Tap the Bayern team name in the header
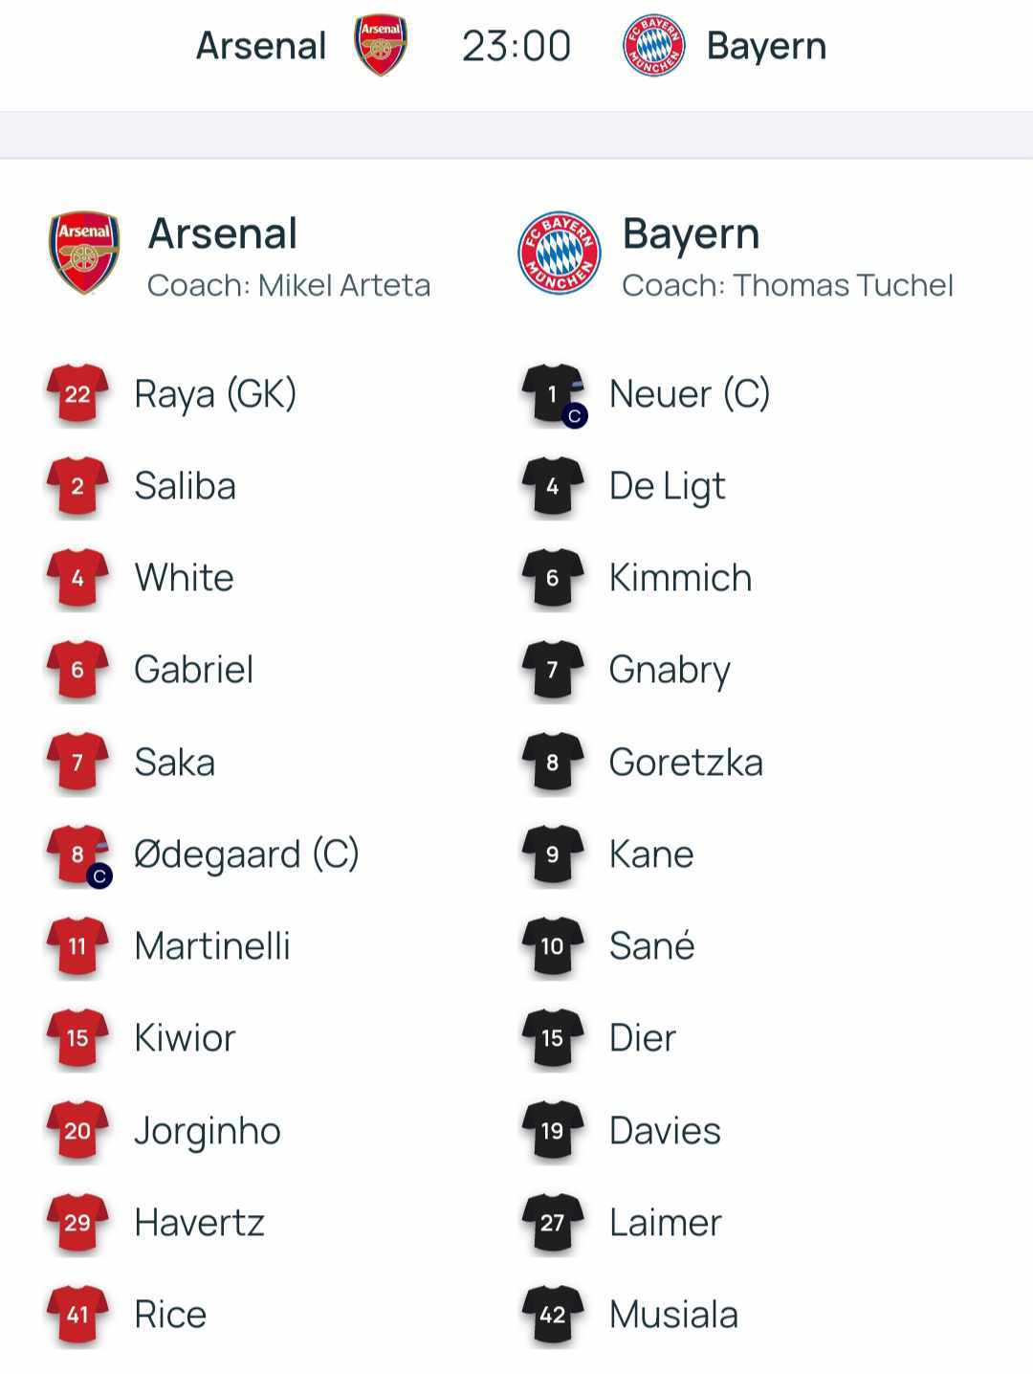The width and height of the screenshot is (1033, 1374). coord(766,46)
